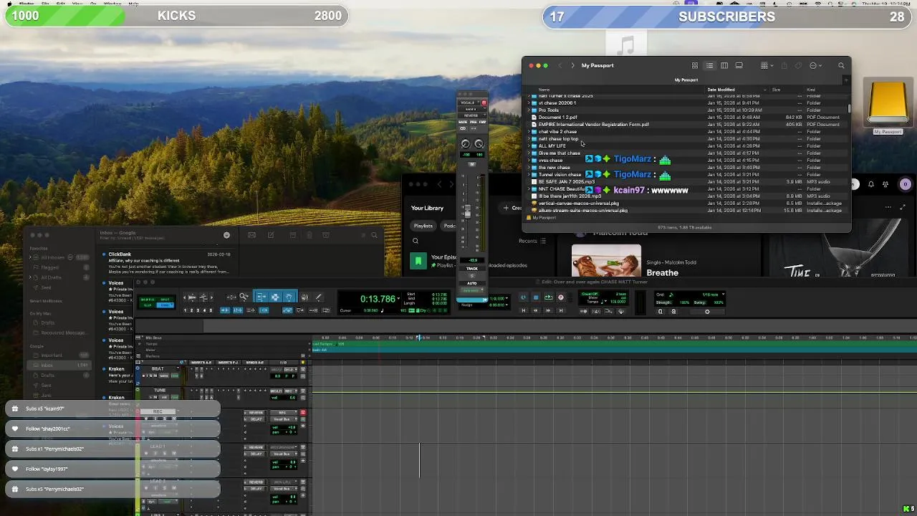This screenshot has width=917, height=516.
Task: Click Return to Zero transport button
Action: point(523,310)
